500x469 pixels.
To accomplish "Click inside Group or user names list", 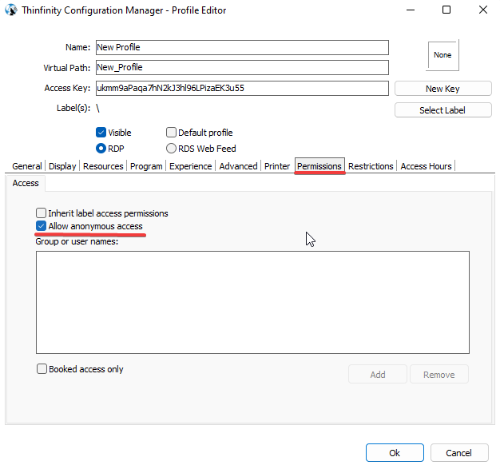I will click(x=252, y=302).
